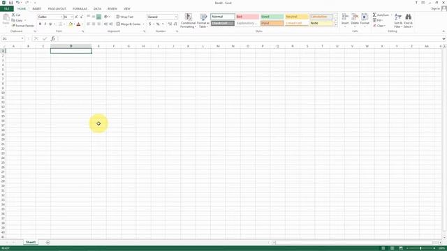Select the Sheet1 tab
447x251 pixels.
[31, 242]
